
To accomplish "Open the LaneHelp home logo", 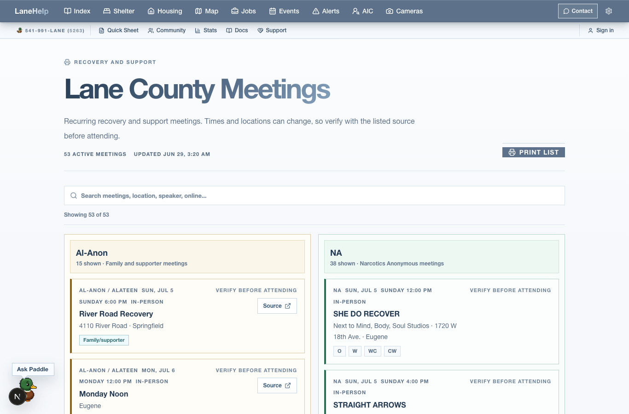I will point(31,11).
